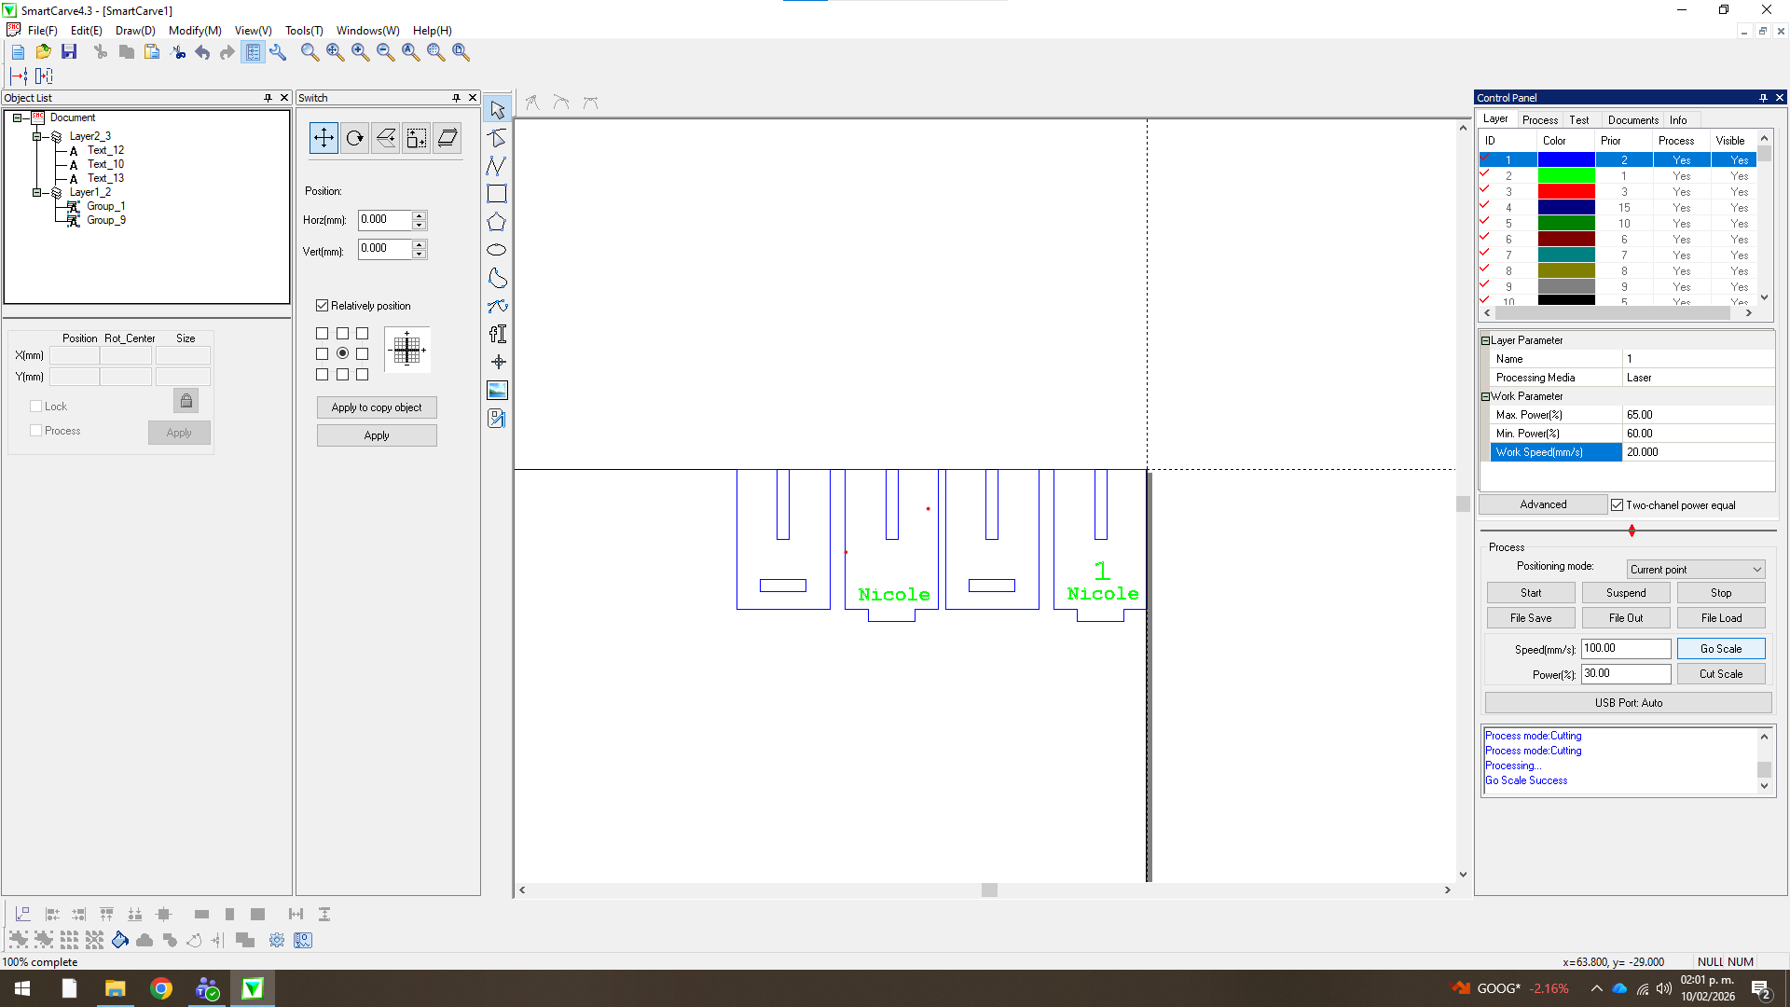Image resolution: width=1790 pixels, height=1007 pixels.
Task: Click the Go Scale button
Action: [1720, 649]
